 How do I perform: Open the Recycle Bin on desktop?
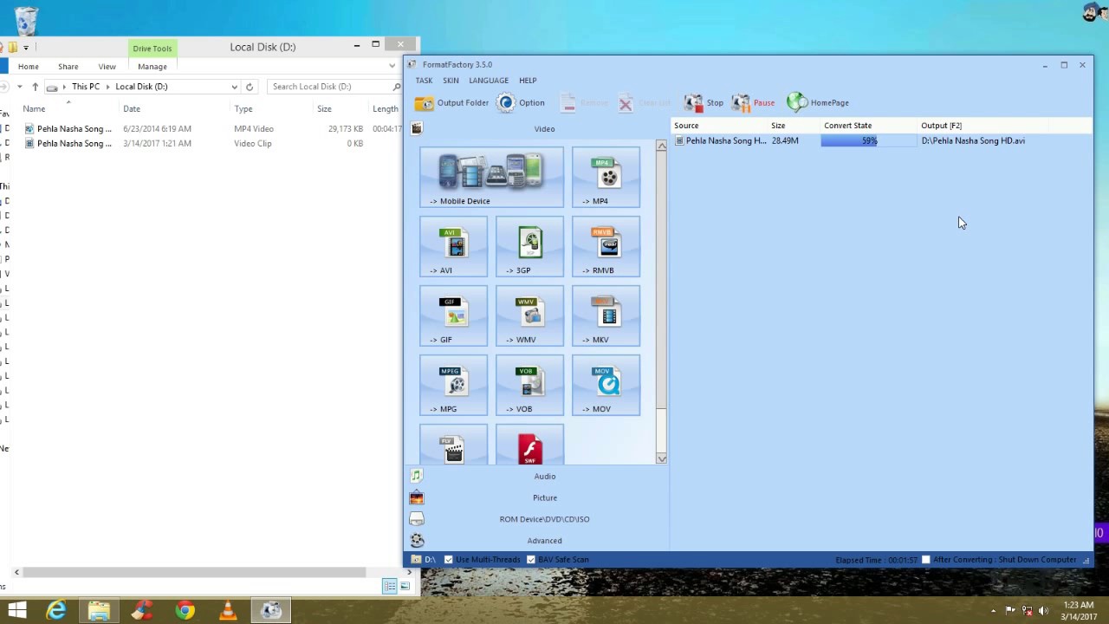[x=26, y=20]
